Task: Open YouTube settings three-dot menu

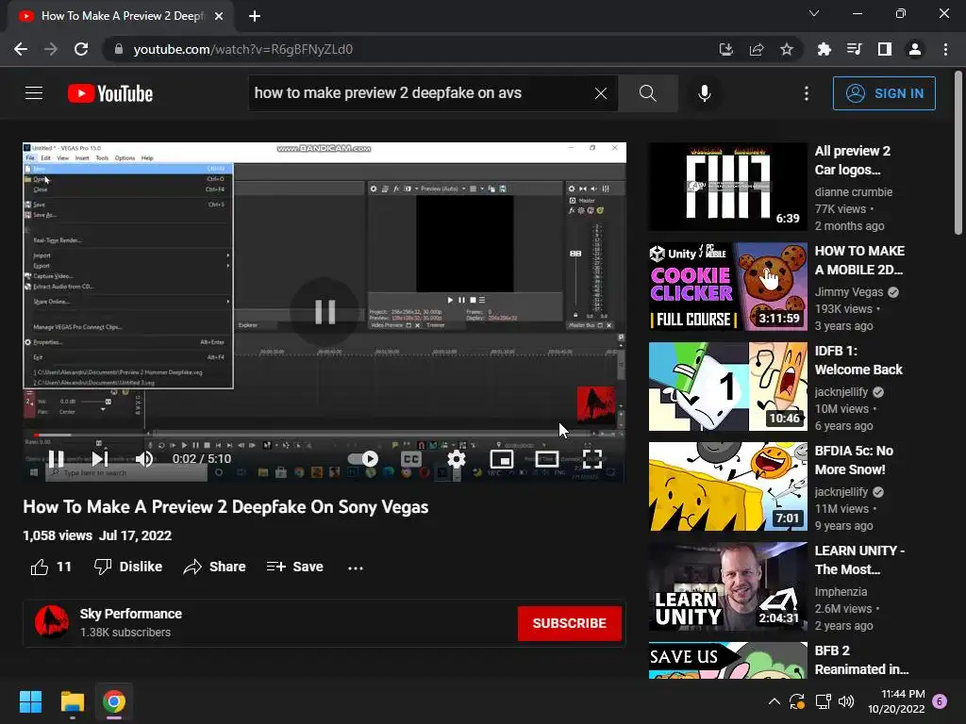Action: (807, 93)
